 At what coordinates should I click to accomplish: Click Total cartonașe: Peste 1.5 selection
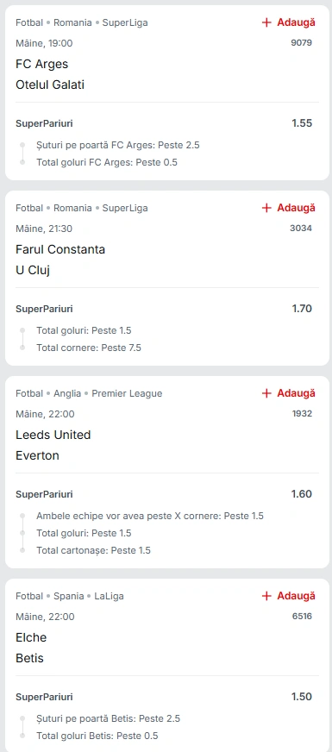(x=93, y=550)
